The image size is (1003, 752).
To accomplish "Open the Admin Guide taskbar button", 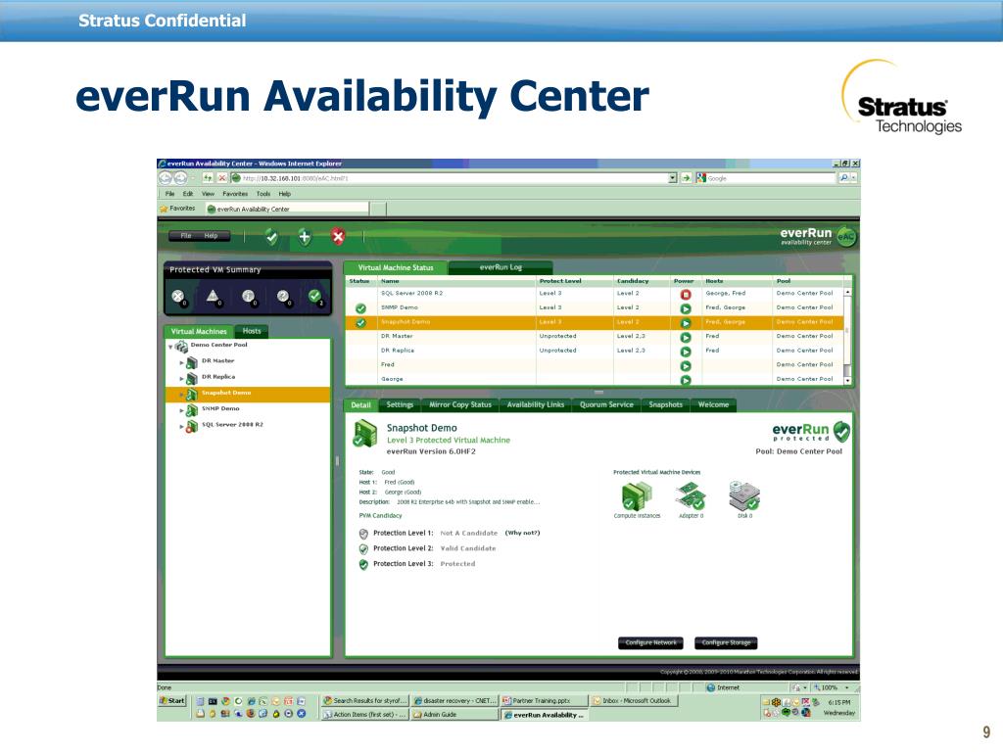I will pos(454,715).
